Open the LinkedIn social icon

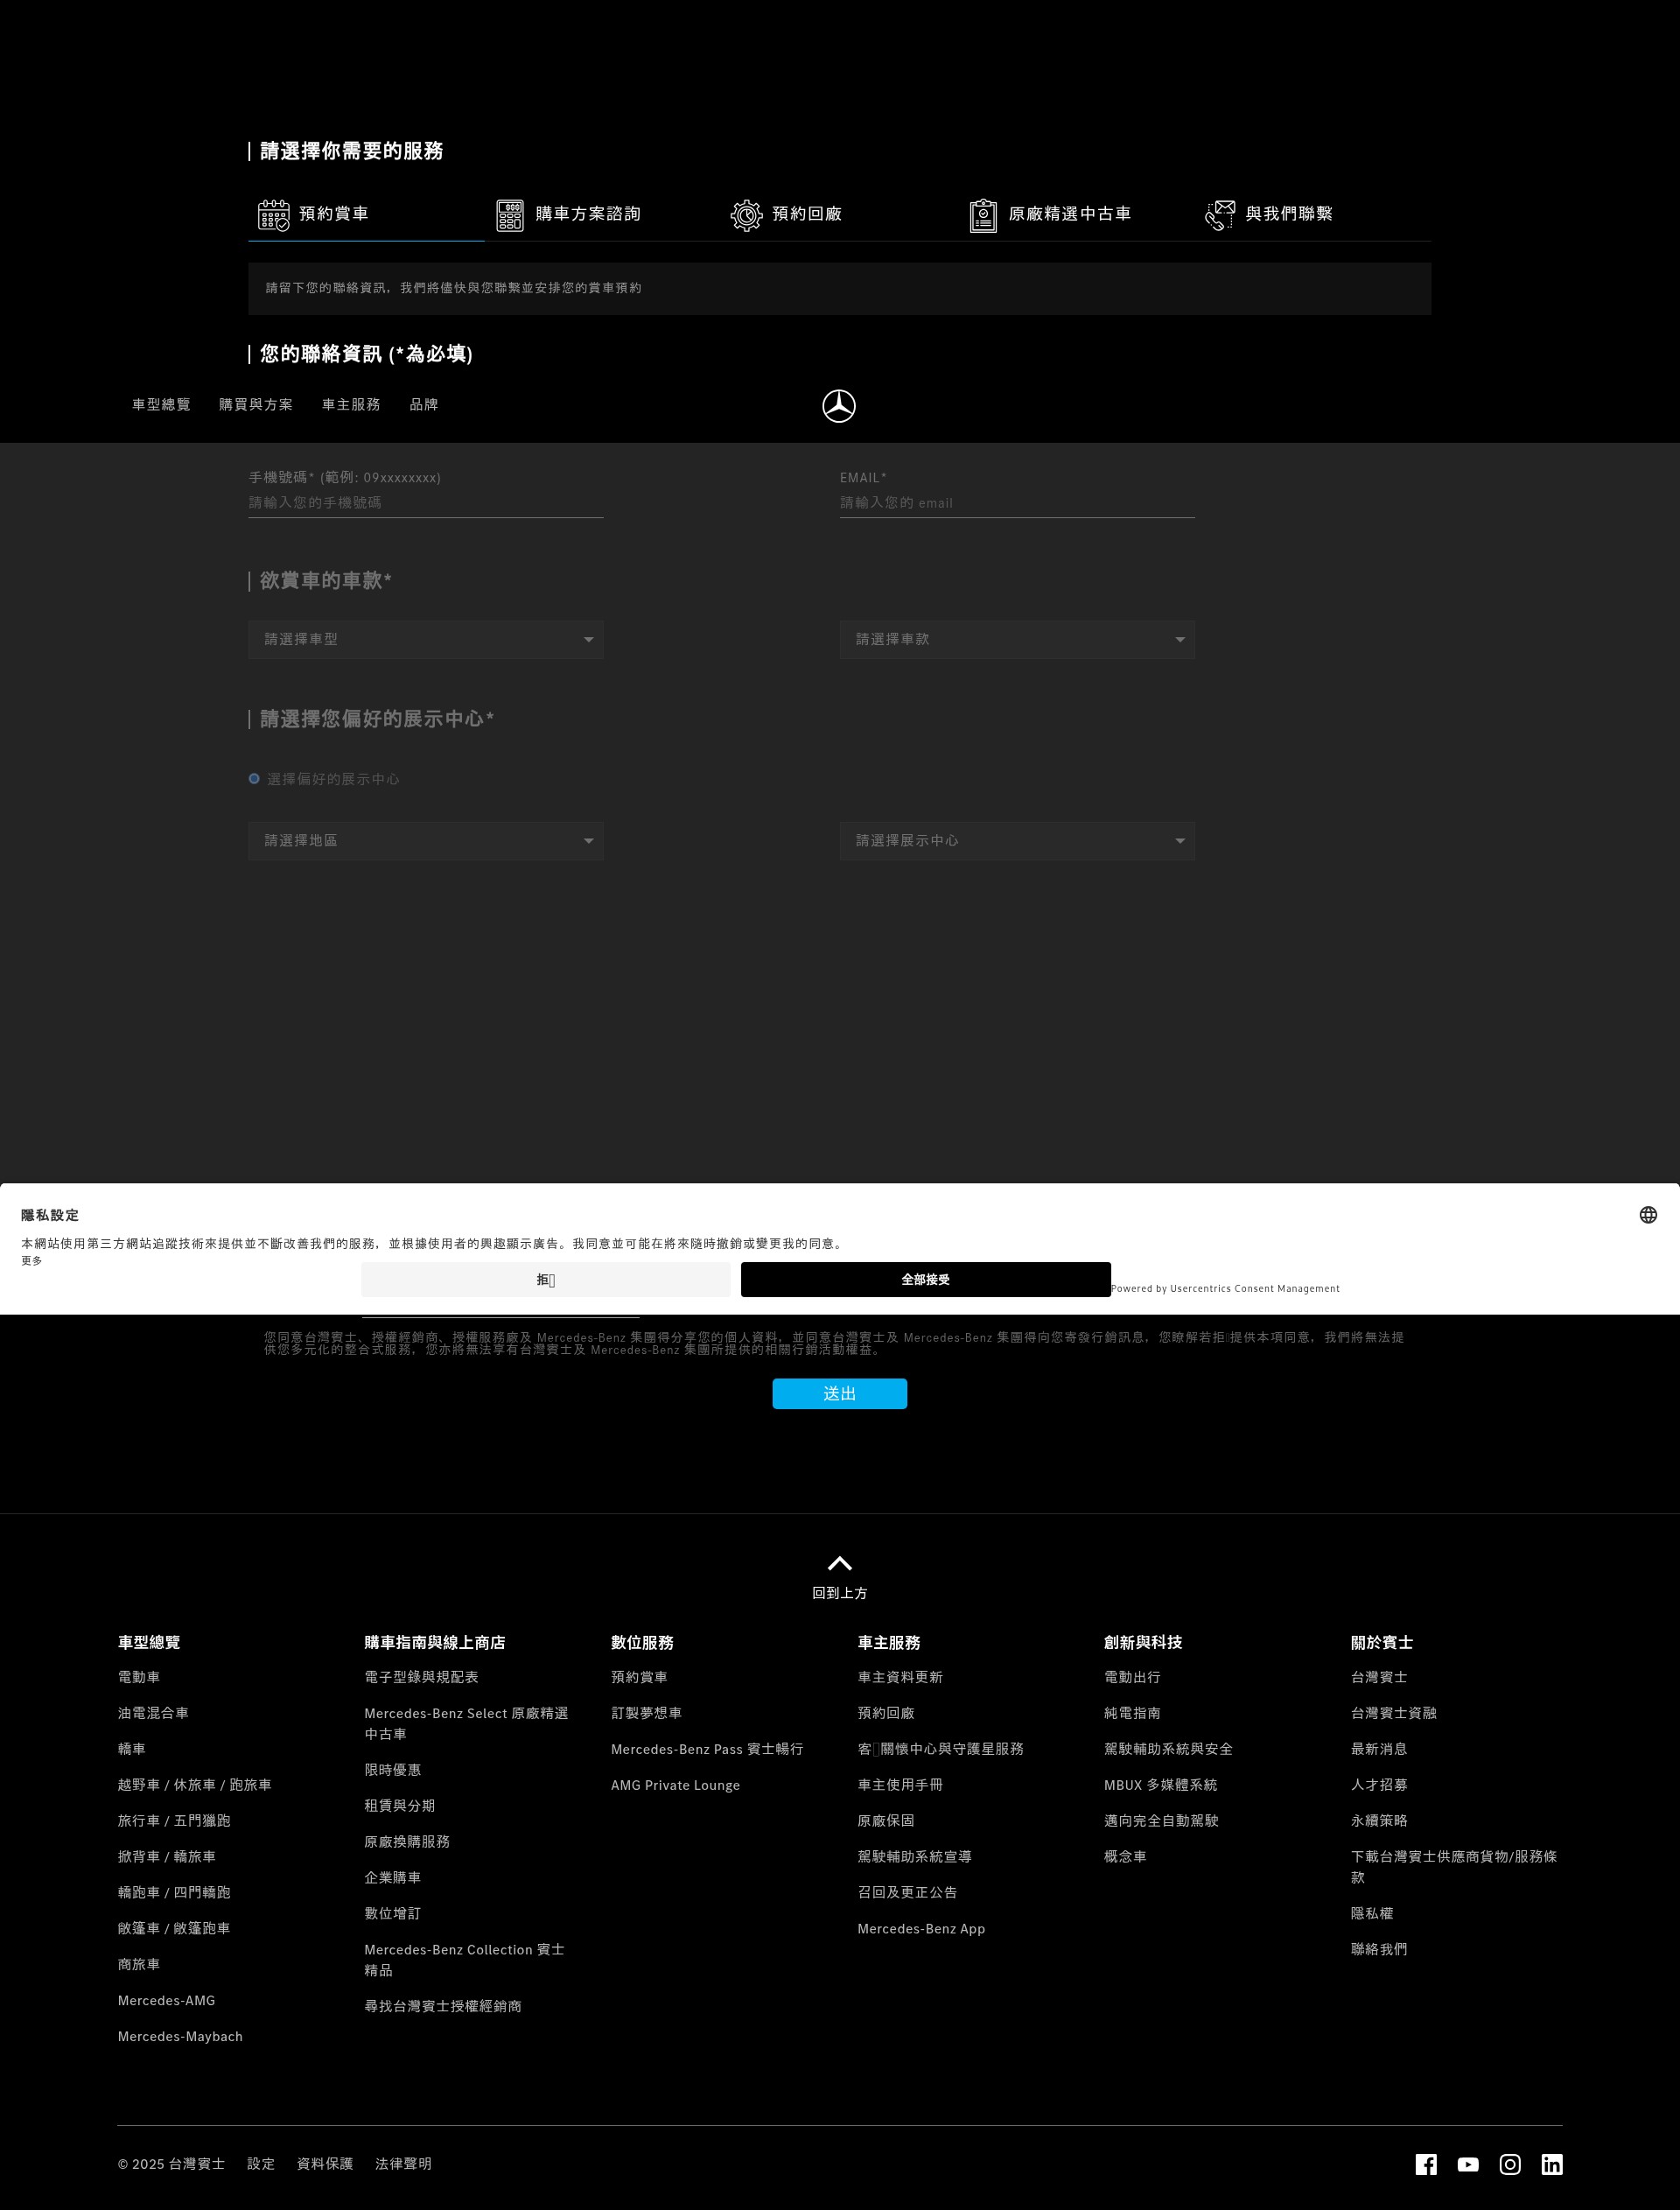tap(1552, 2165)
